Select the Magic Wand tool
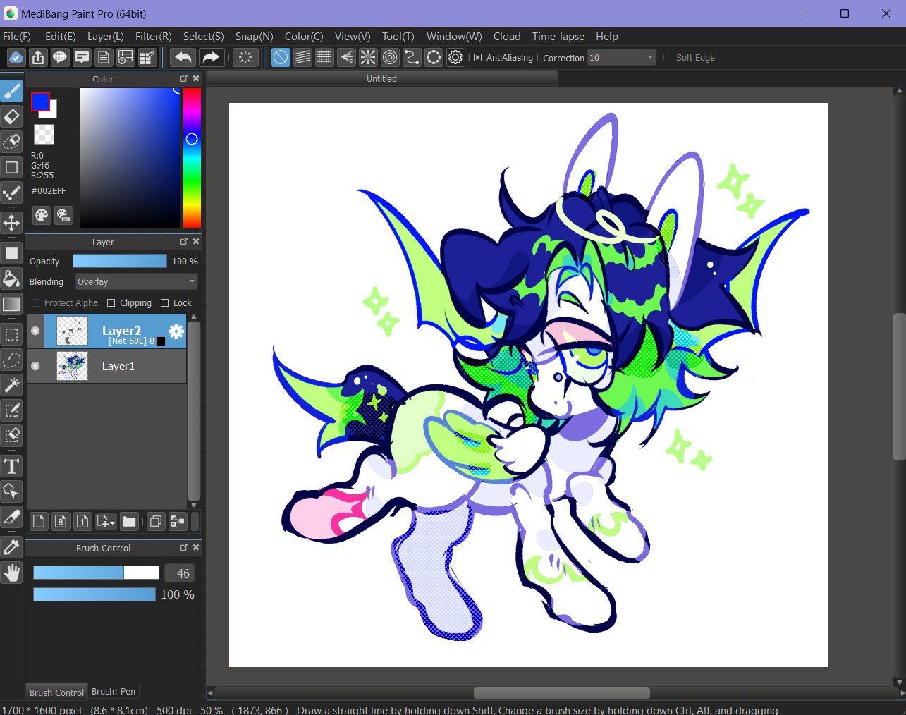The width and height of the screenshot is (906, 715). 12,385
